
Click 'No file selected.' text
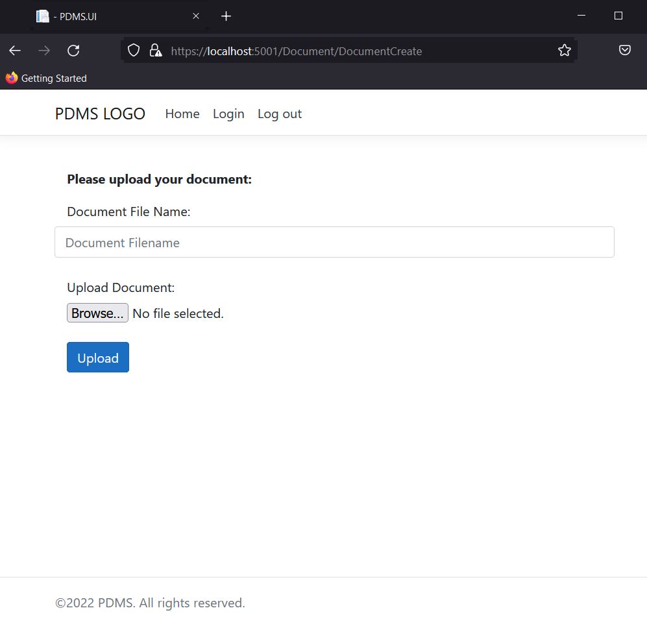point(178,313)
